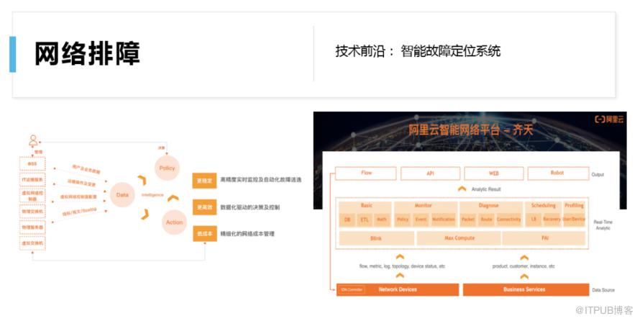Viewport: 640px width, 321px height.
Task: Click the Basic group header
Action: [366, 205]
